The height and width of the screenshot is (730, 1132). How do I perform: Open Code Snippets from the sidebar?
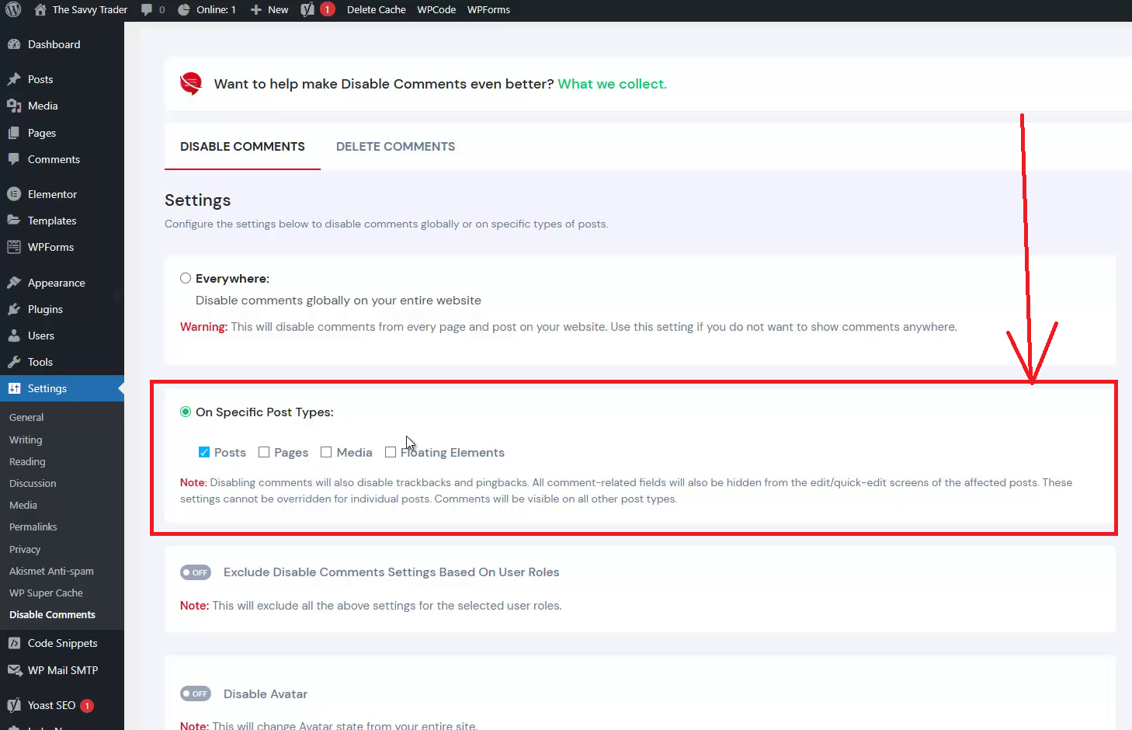[x=62, y=643]
